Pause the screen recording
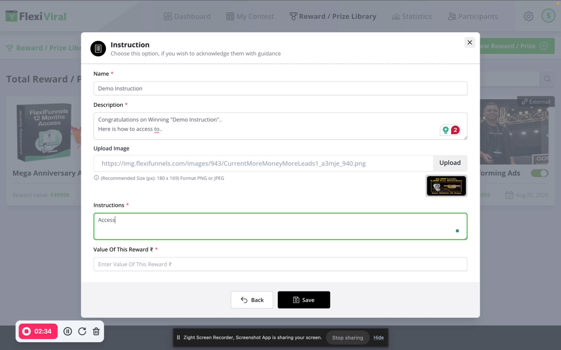 [x=68, y=331]
